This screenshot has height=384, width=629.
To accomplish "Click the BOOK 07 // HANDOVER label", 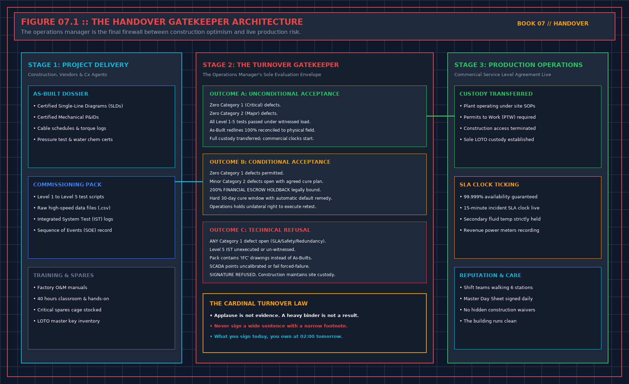I will point(553,23).
